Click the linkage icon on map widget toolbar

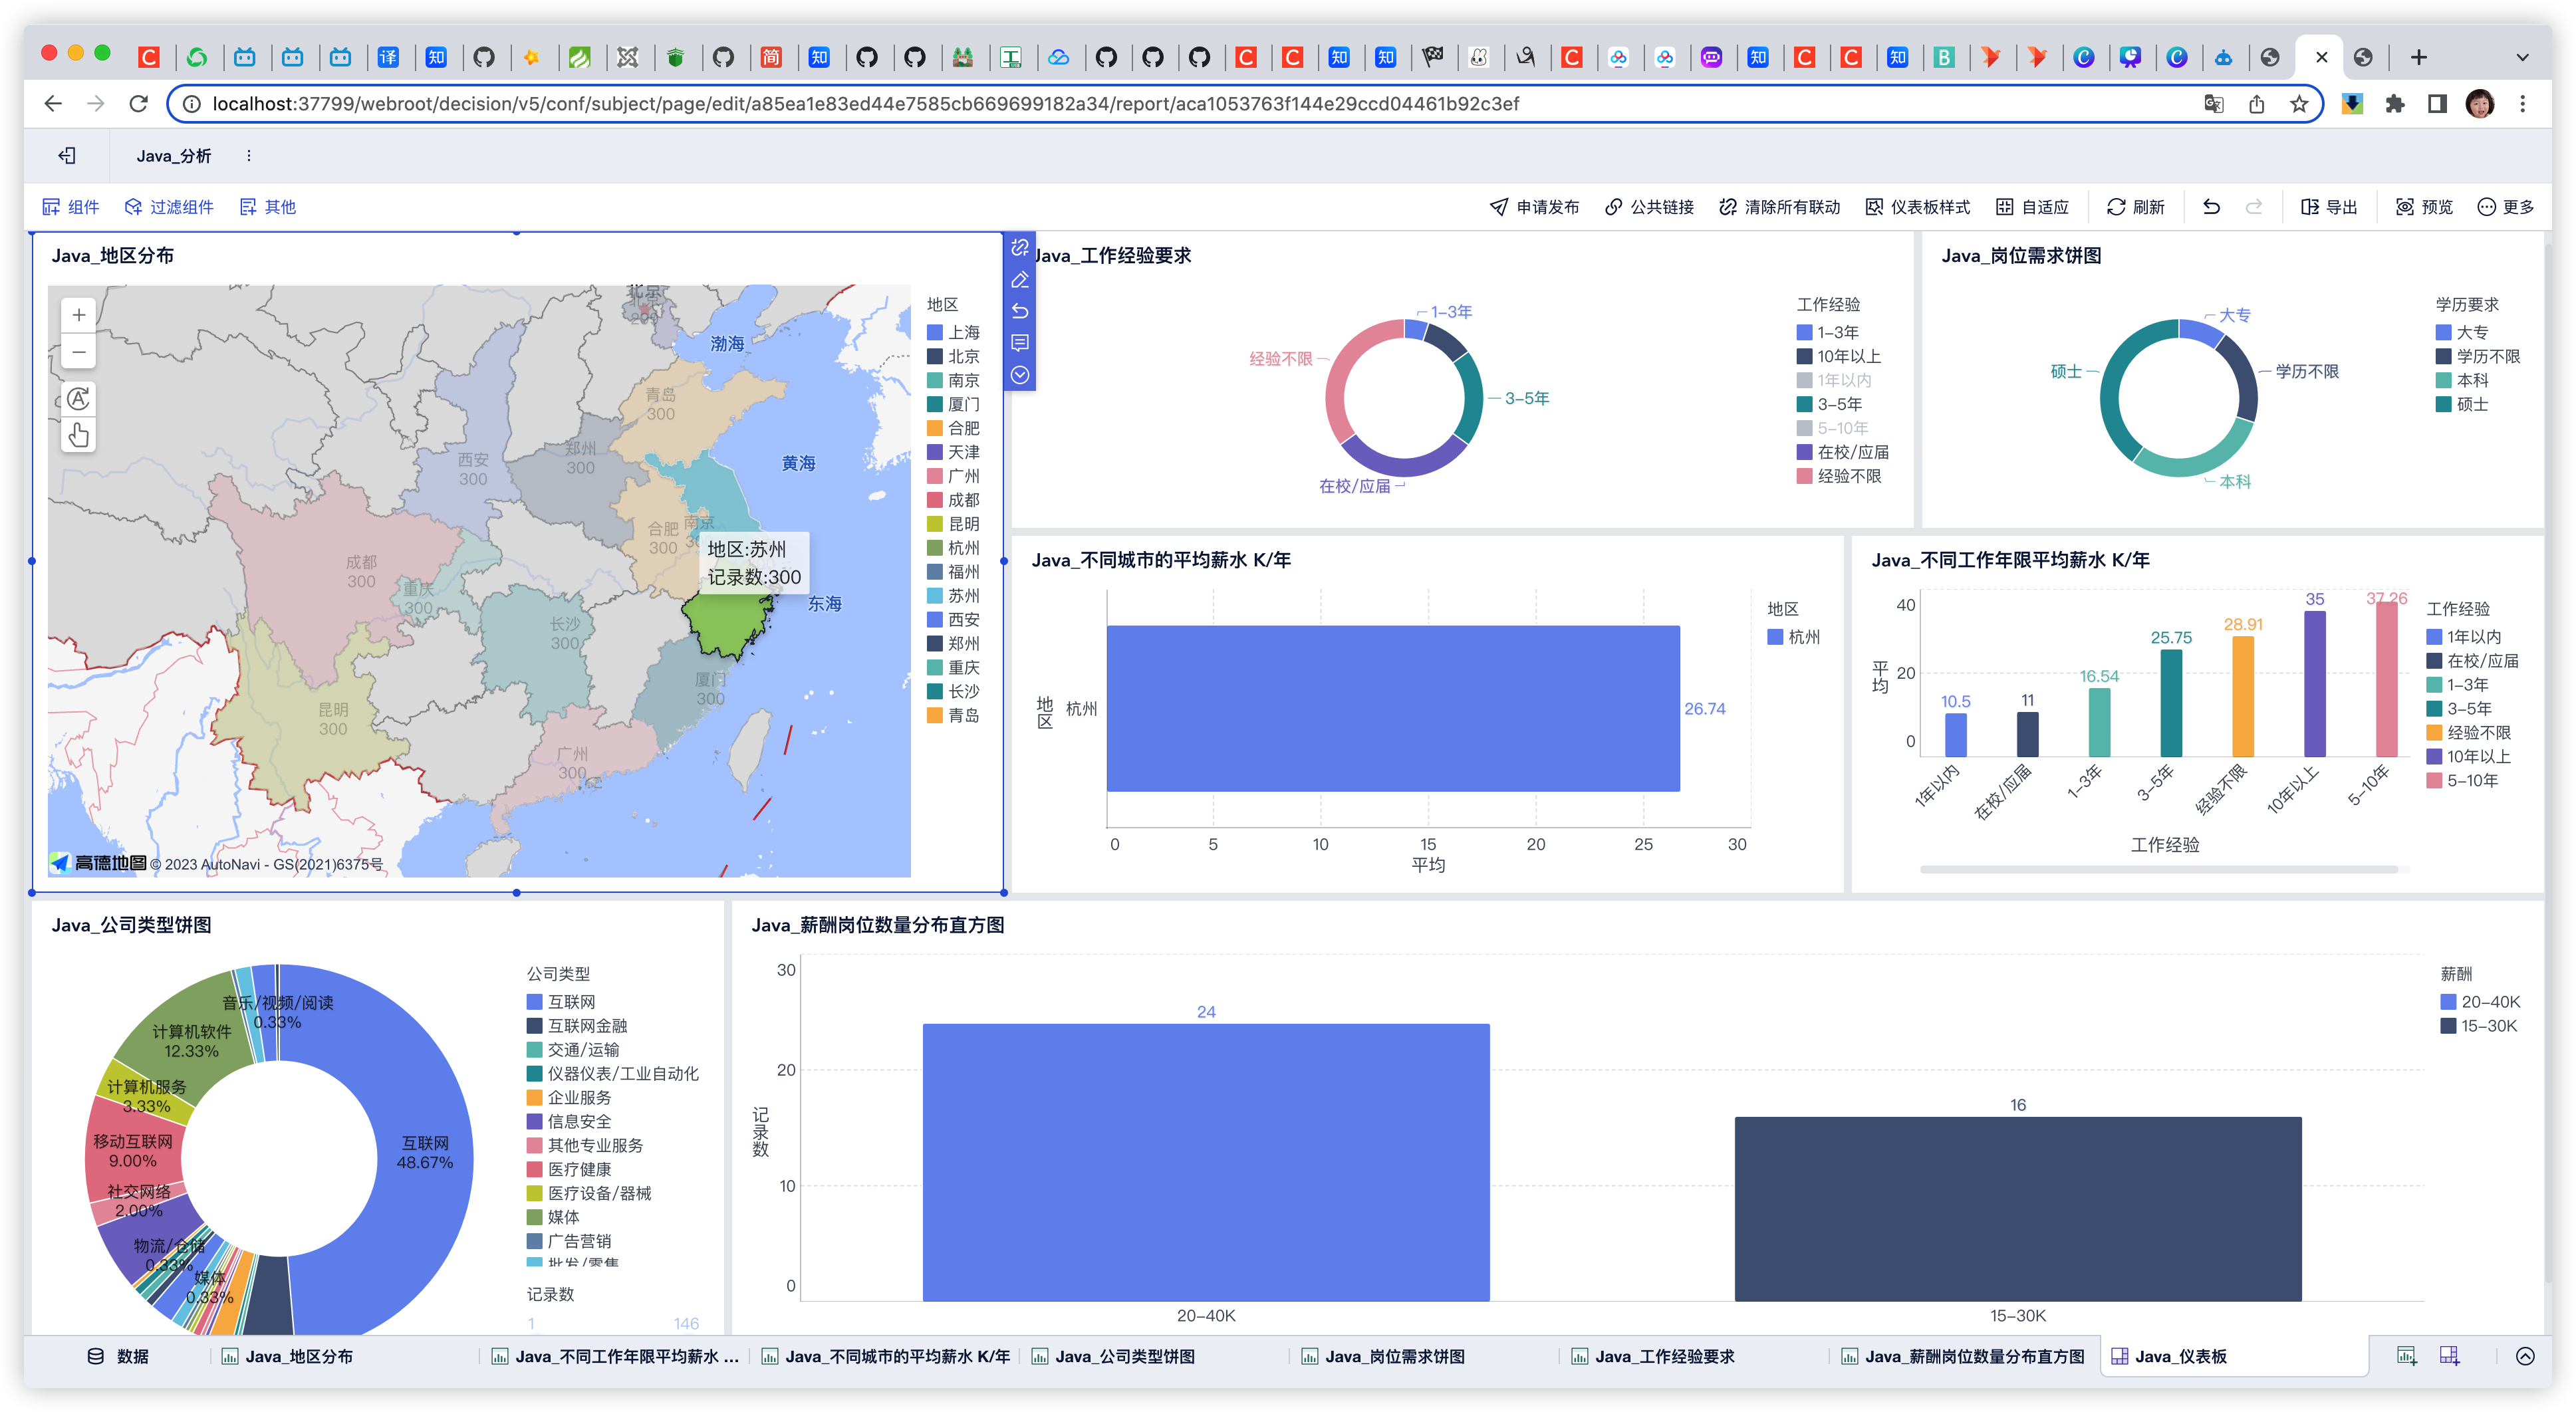1019,247
